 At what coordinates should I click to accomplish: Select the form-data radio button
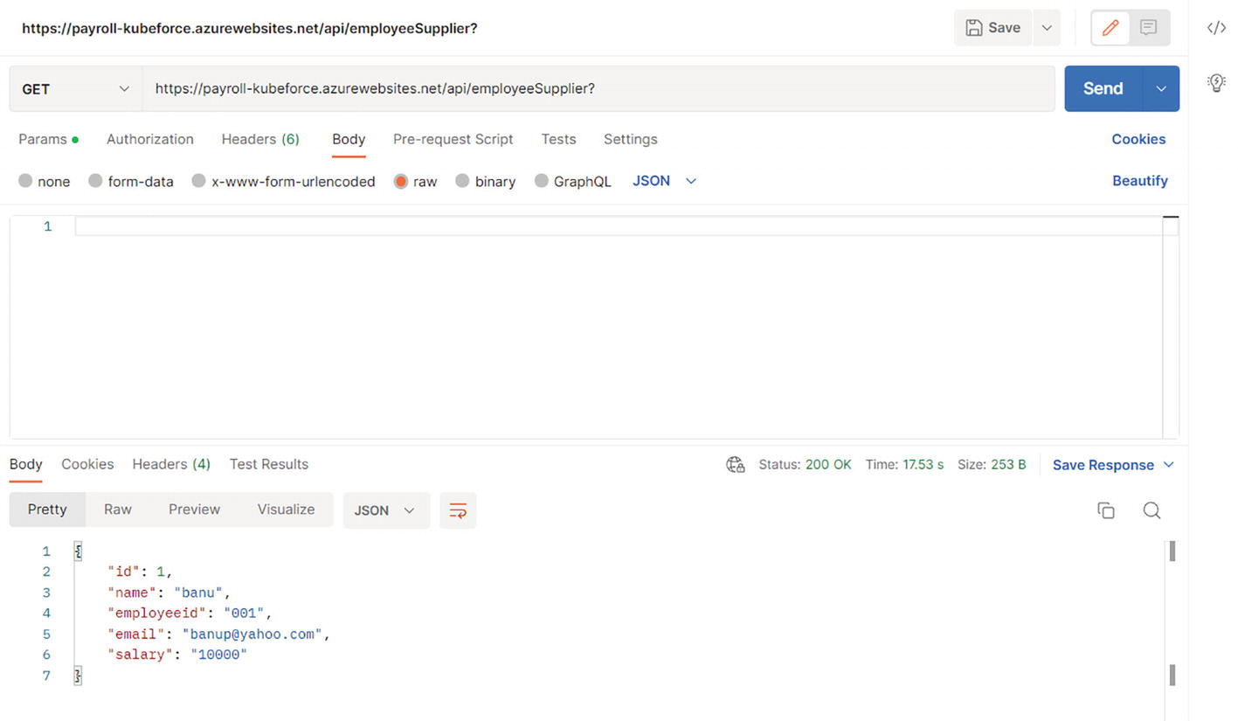pos(96,181)
